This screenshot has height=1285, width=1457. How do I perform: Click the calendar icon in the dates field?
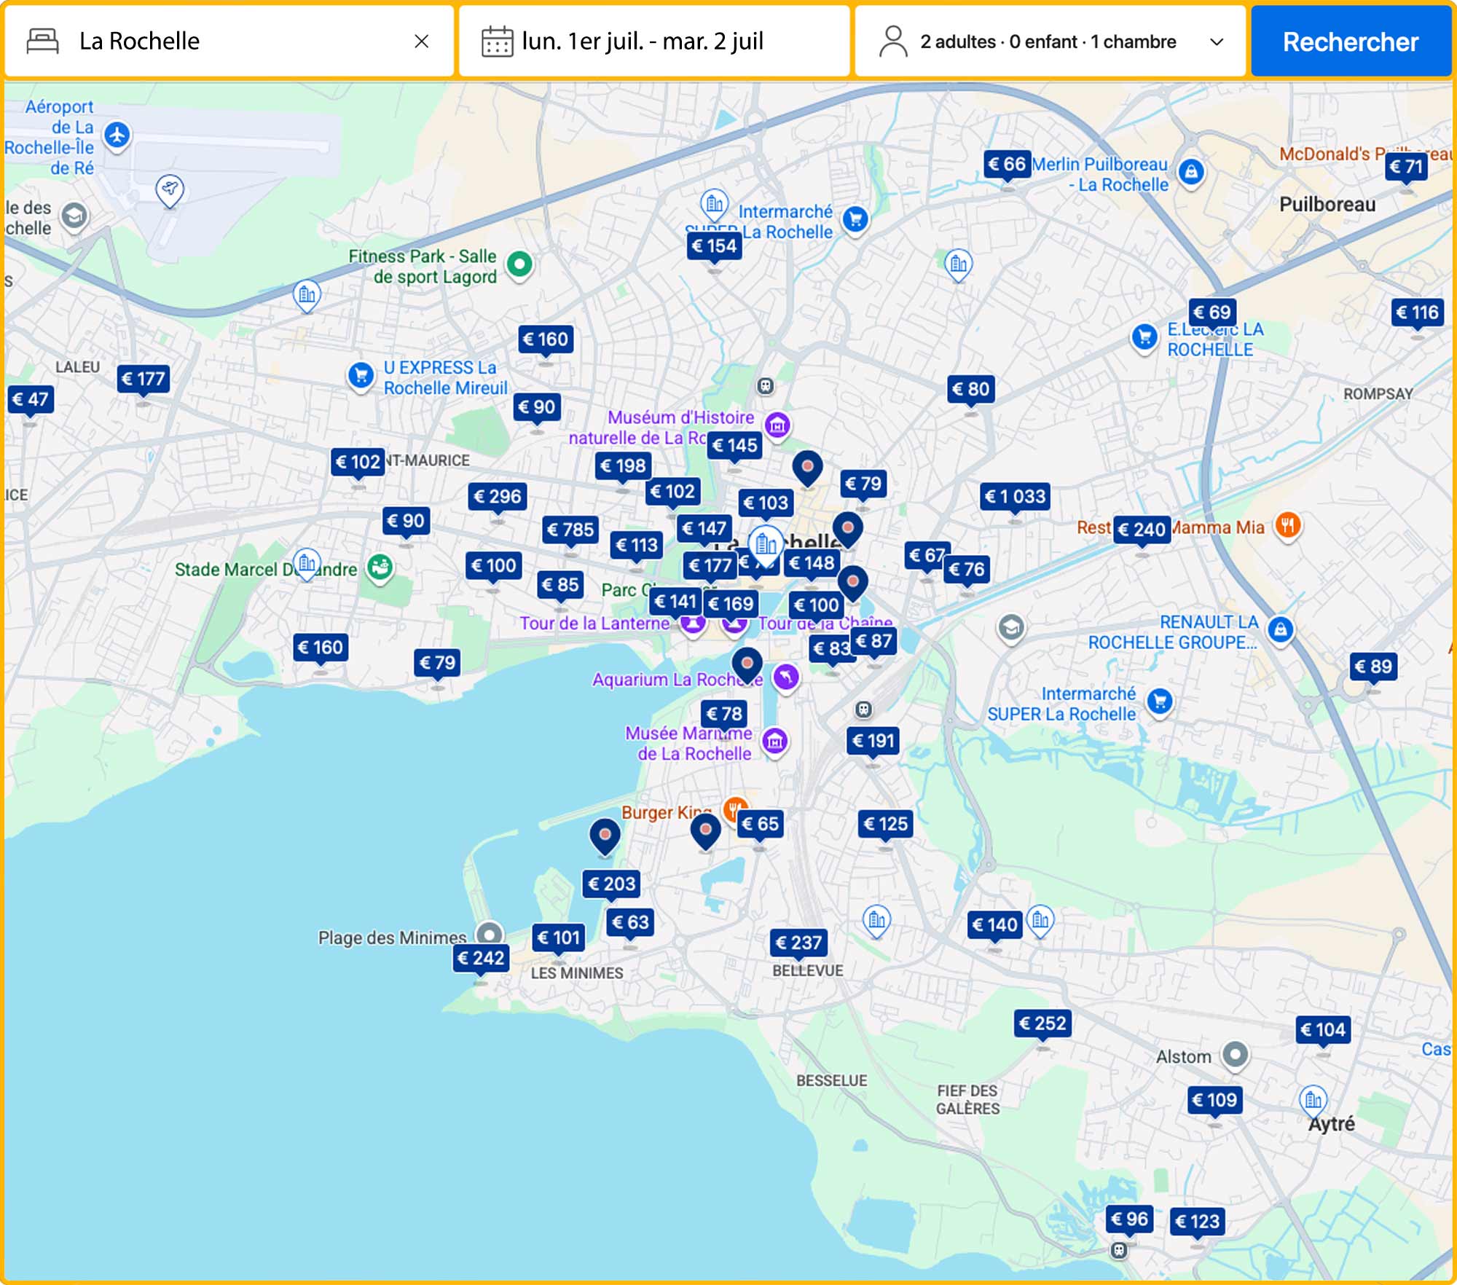499,42
